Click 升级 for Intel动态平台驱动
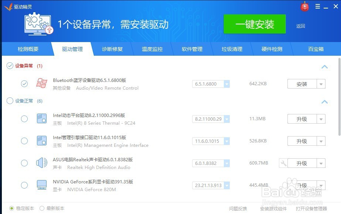 pyautogui.click(x=302, y=119)
